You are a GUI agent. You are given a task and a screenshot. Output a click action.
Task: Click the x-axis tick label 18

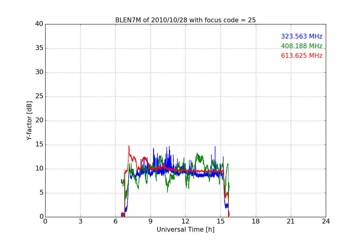coord(256,221)
